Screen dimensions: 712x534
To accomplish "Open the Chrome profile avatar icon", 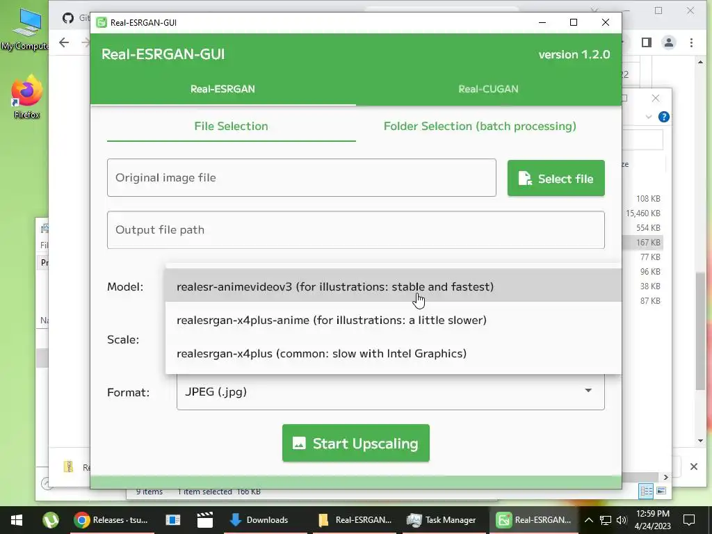I will tap(668, 42).
